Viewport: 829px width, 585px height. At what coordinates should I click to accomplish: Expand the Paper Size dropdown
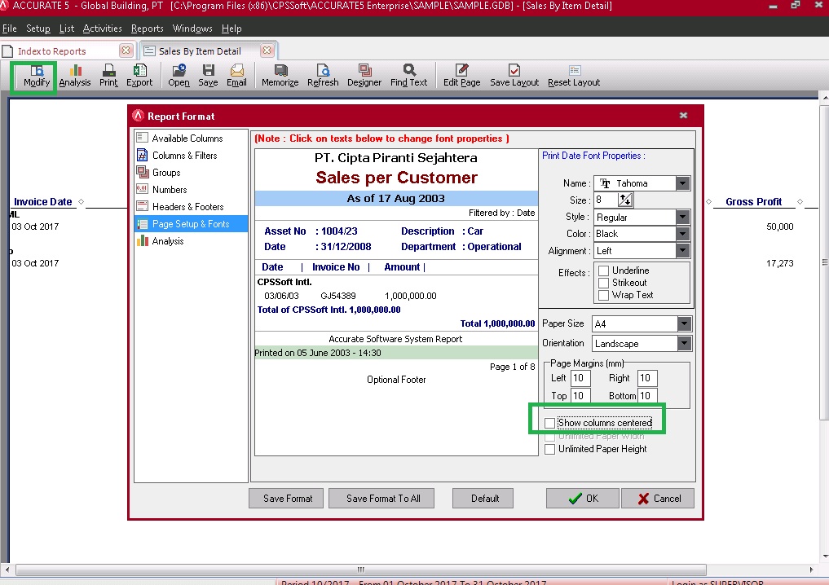click(683, 324)
